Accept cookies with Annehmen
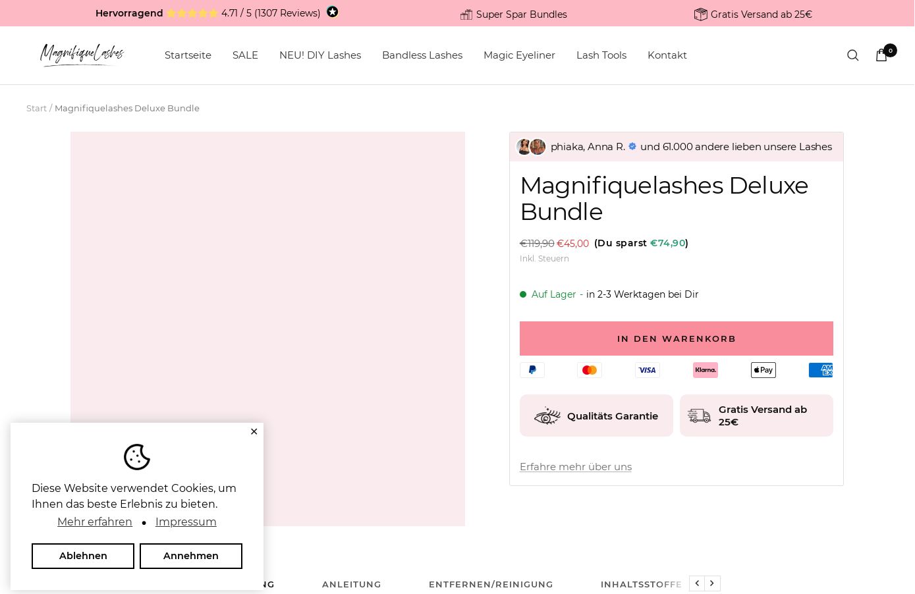The width and height of the screenshot is (915, 594). [x=191, y=556]
